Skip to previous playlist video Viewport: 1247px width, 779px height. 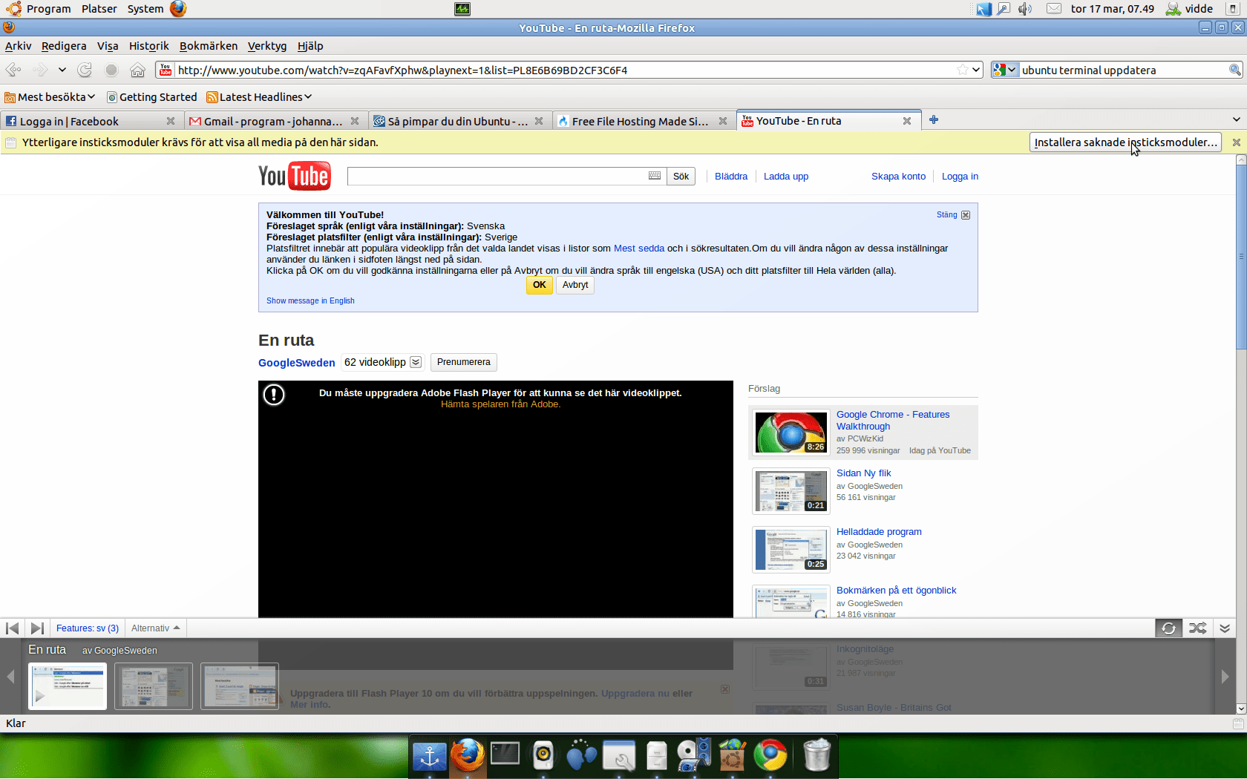[13, 628]
